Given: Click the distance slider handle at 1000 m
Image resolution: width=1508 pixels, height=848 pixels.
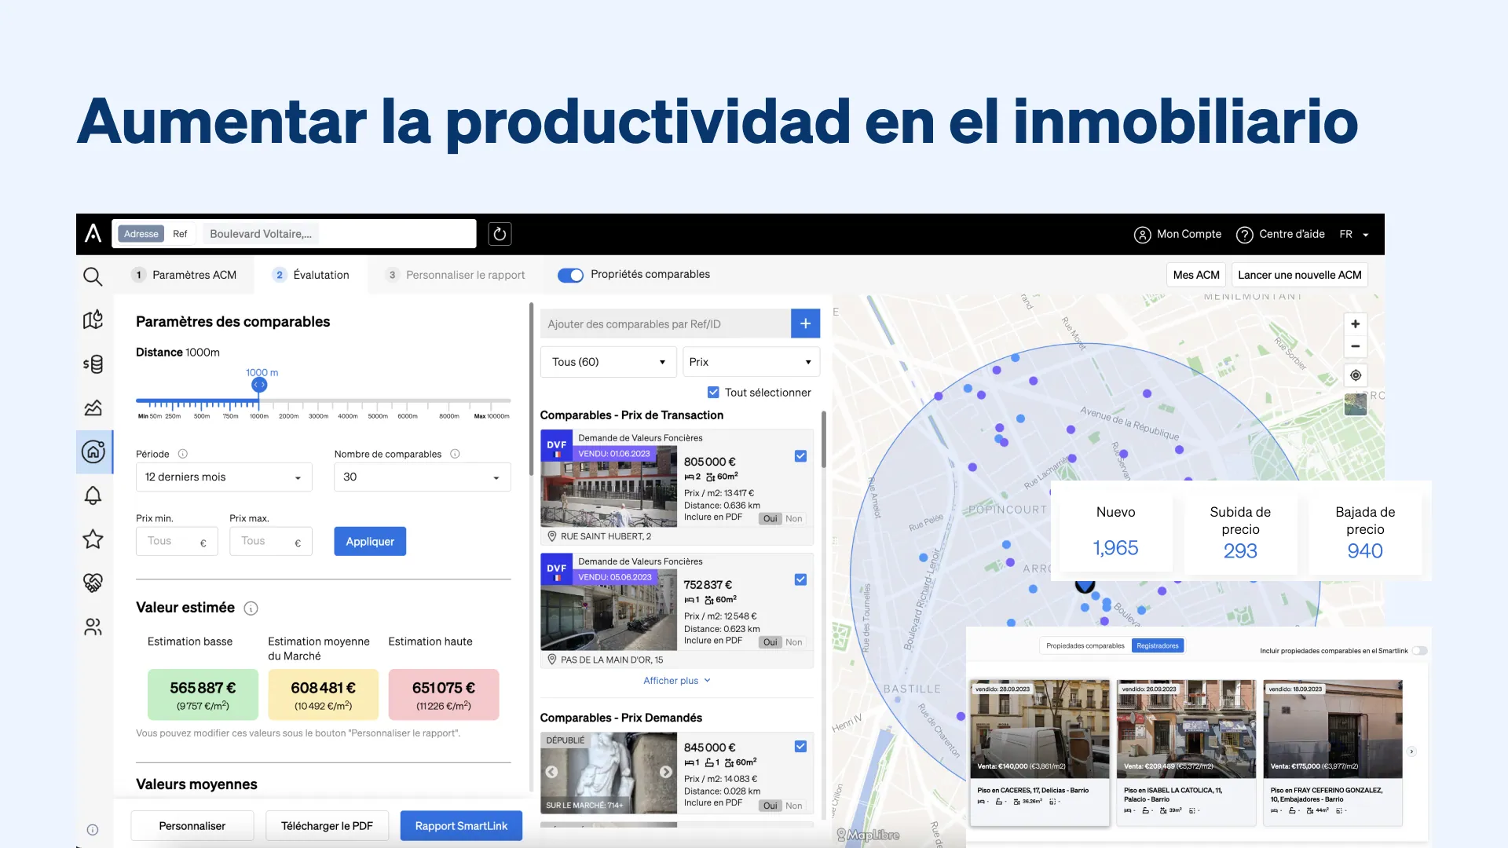Looking at the screenshot, I should (259, 385).
